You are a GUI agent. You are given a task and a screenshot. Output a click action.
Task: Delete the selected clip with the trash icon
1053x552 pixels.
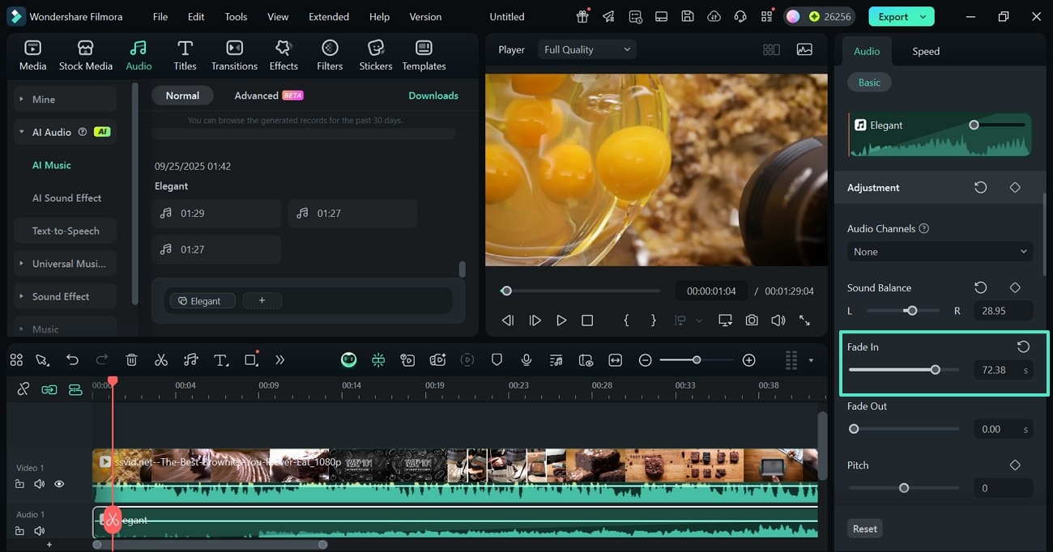coord(132,360)
